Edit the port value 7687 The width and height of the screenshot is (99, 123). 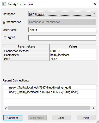73,59
